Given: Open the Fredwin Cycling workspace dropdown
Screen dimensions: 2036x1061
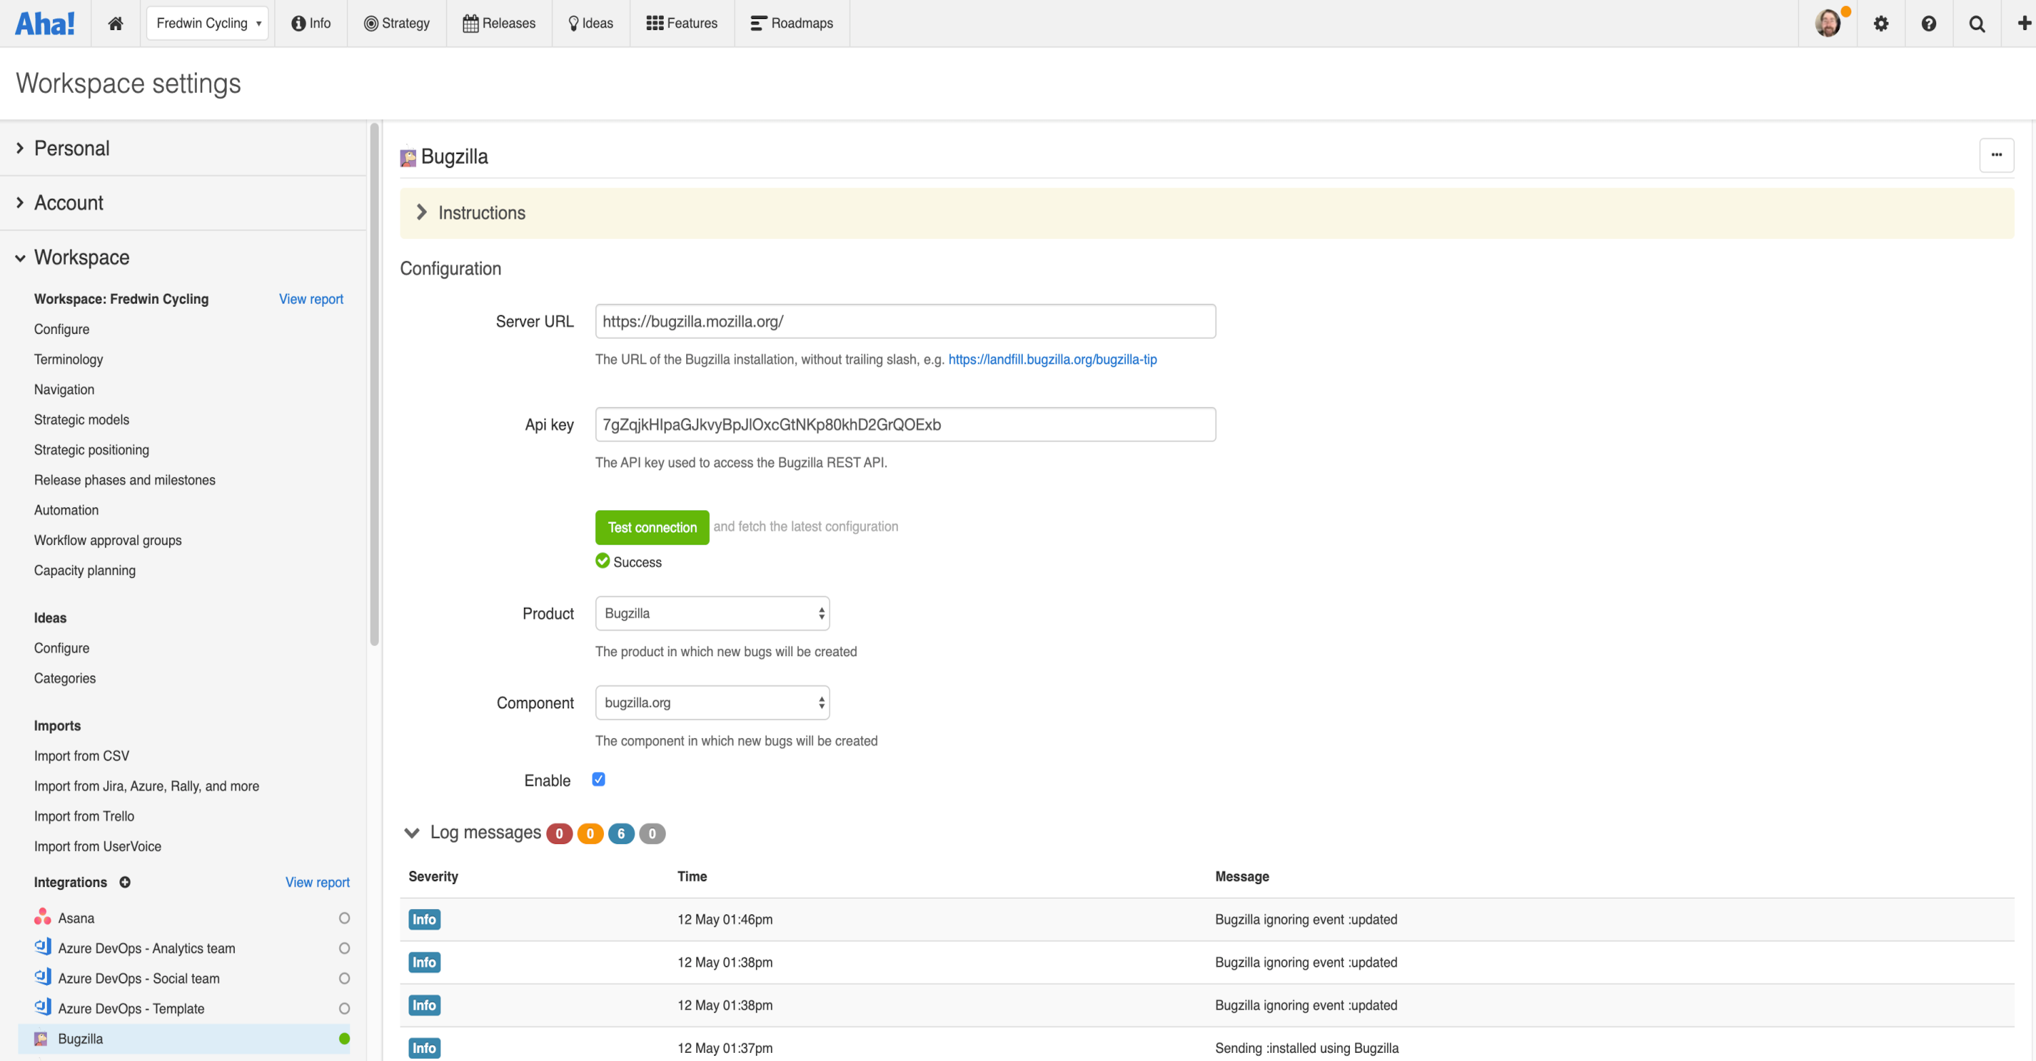Looking at the screenshot, I should 207,23.
